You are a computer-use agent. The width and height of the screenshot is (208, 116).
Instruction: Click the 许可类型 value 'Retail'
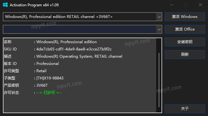tap(41, 71)
